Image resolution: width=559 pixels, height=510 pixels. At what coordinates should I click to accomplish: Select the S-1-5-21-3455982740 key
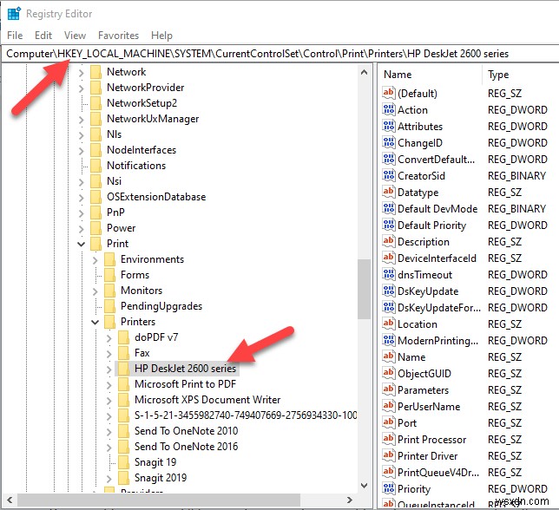246,415
